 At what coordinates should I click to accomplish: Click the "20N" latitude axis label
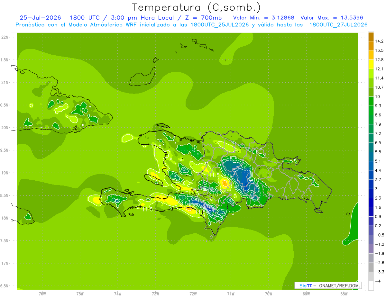(x=5, y=128)
